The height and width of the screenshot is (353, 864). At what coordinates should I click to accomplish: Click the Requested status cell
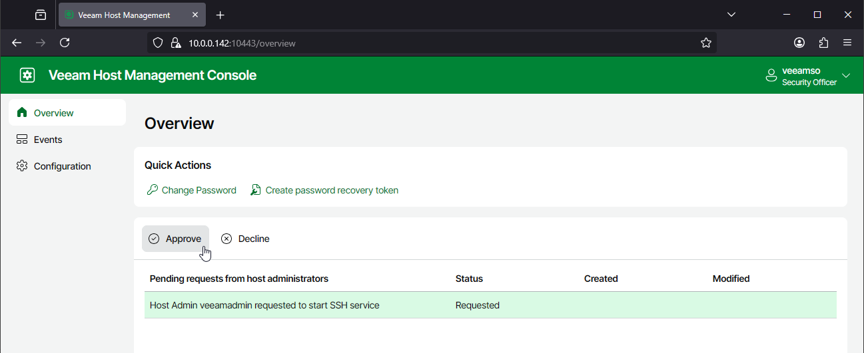(478, 306)
